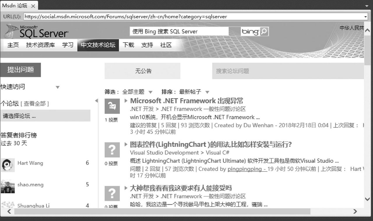Click the Bing search magnifier icon
This screenshot has width=373, height=221.
(x=264, y=31)
